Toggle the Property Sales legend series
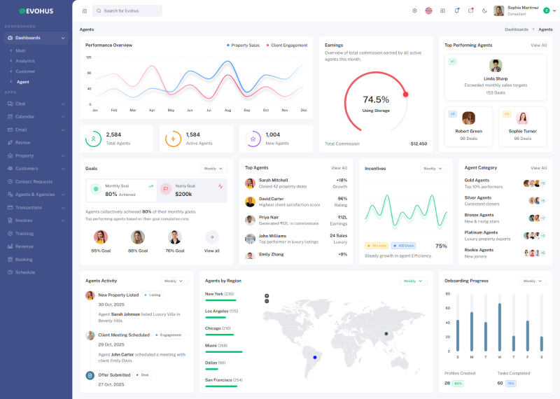Screen dimensions: 560x399 click(243, 45)
